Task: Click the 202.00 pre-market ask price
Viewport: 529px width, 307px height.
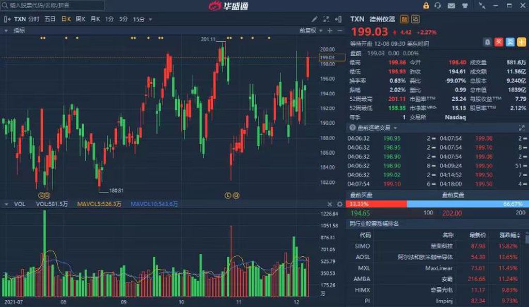Action: [x=452, y=213]
